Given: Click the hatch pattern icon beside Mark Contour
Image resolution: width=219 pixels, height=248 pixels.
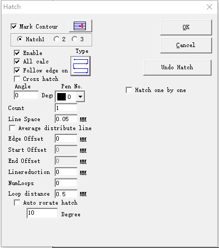Looking at the screenshot, I should (81, 26).
